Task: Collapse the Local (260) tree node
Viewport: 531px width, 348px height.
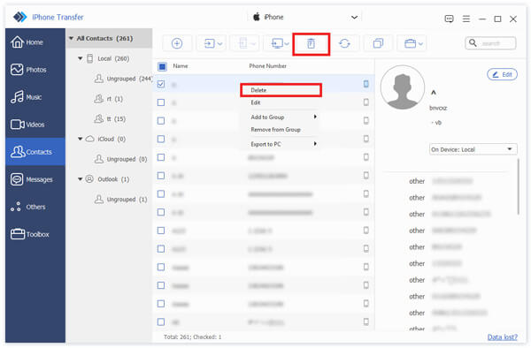Action: [81, 58]
